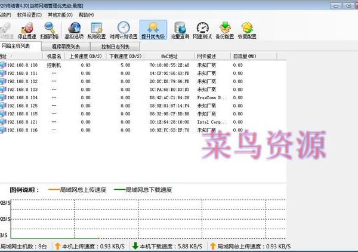Open 时间计划设置 schedule settings

click(x=124, y=29)
